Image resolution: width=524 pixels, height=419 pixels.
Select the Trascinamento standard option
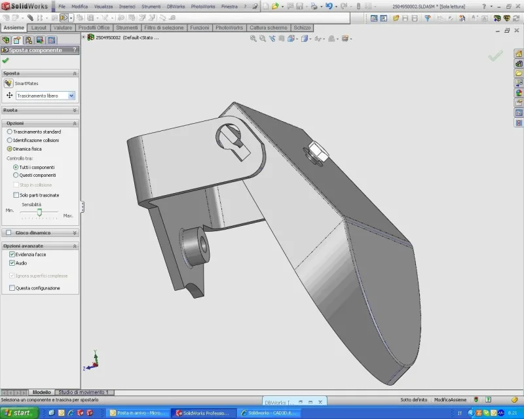tap(9, 132)
